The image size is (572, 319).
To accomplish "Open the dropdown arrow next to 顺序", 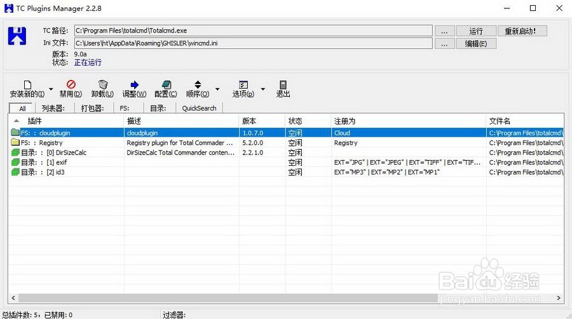I will [x=217, y=89].
